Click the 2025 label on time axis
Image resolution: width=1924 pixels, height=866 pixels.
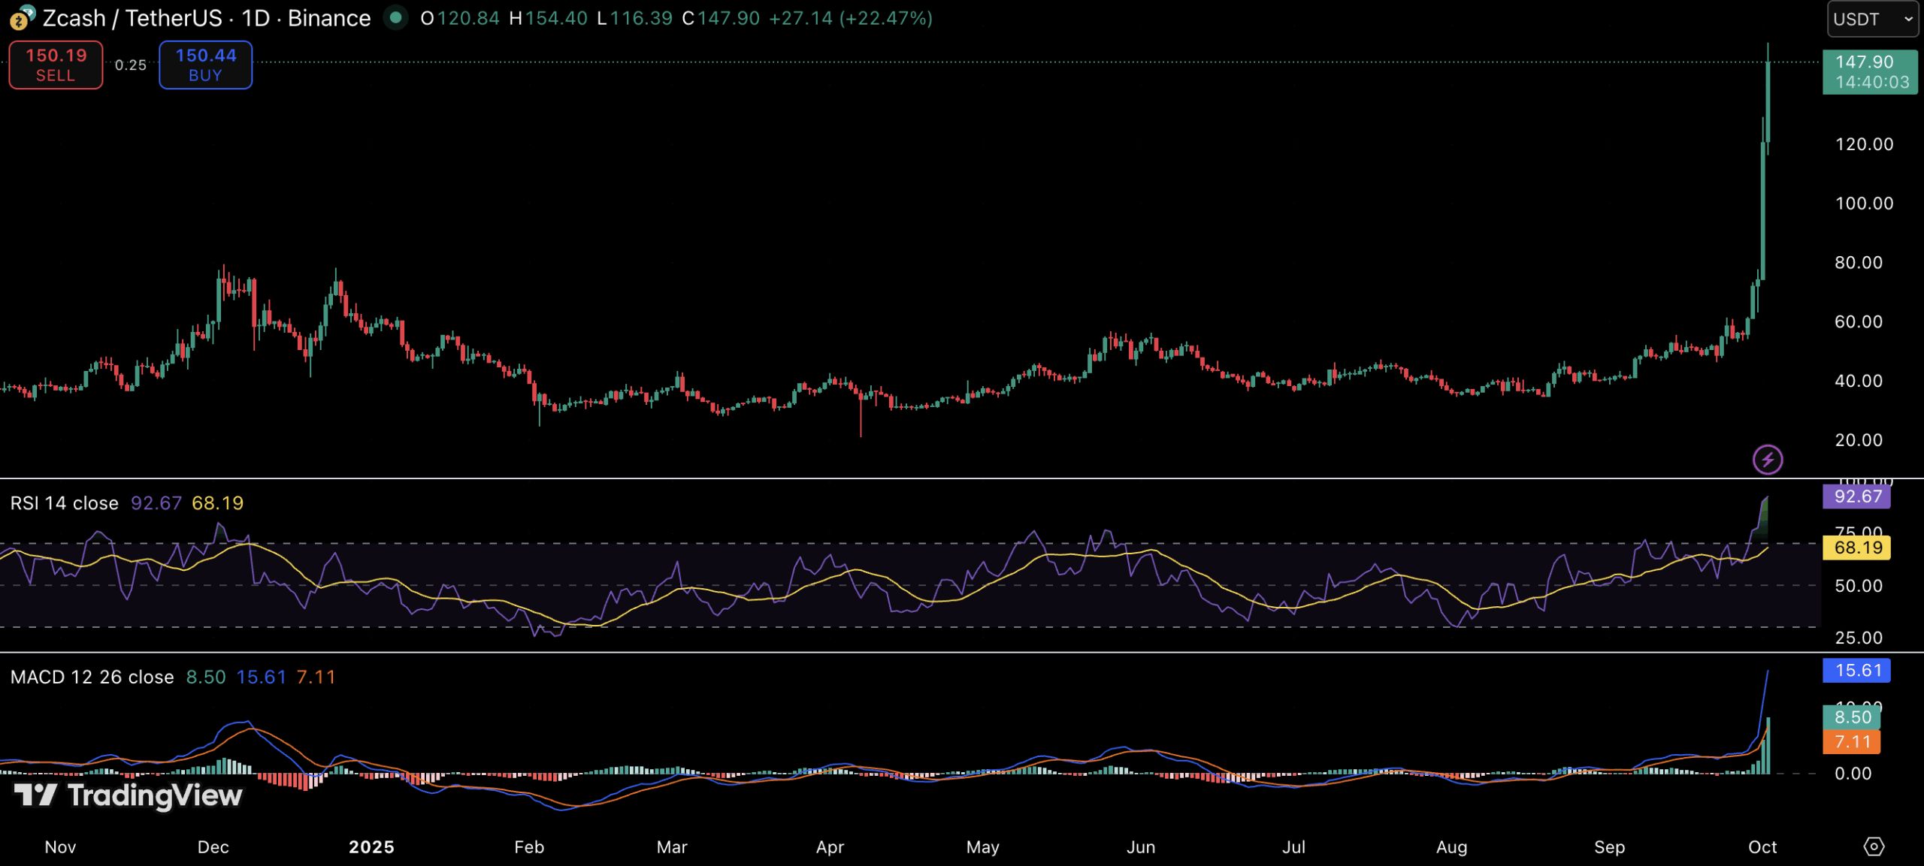(371, 847)
